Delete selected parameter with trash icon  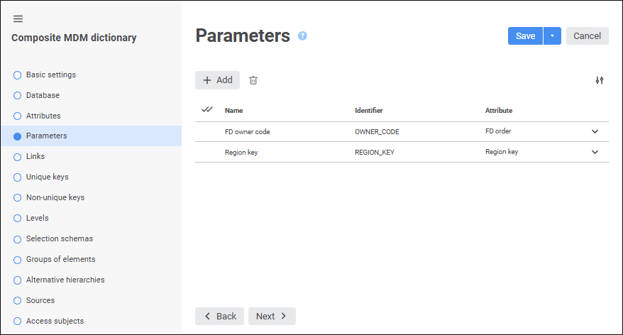(x=253, y=80)
